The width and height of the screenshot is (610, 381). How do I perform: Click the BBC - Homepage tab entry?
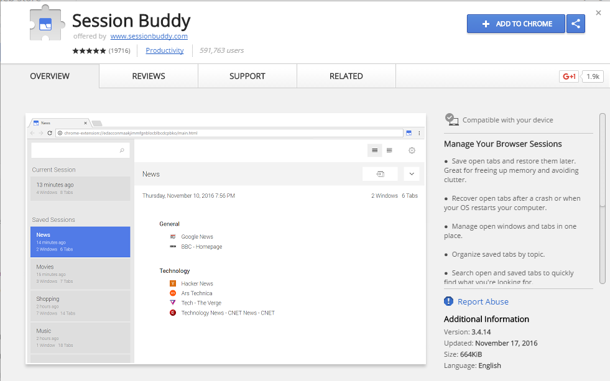(201, 247)
